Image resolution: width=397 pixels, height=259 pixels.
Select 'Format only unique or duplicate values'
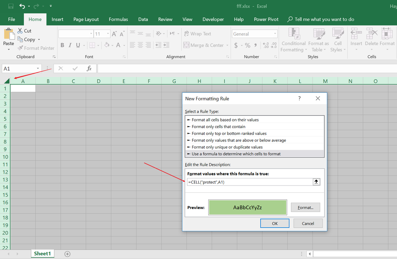[x=255, y=147]
